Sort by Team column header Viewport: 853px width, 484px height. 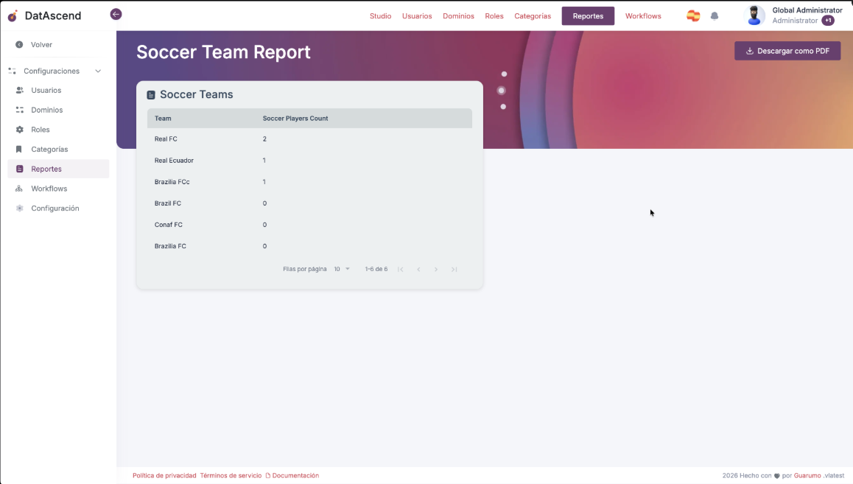click(163, 118)
